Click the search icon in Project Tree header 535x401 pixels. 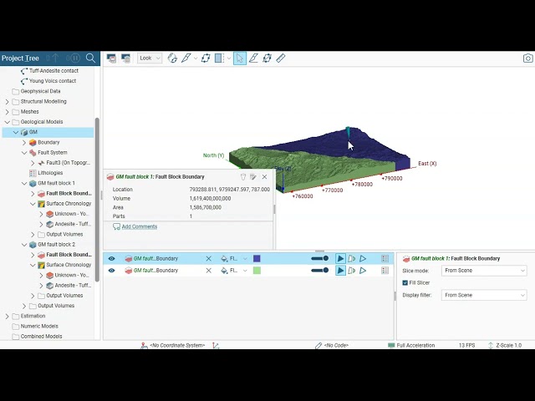(90, 58)
